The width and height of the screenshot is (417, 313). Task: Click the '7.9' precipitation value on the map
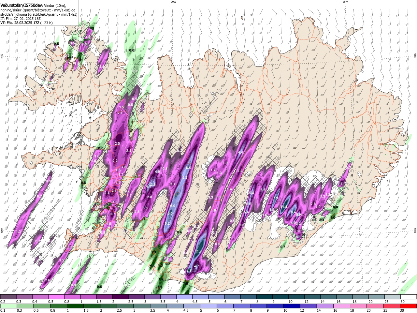tap(276, 198)
